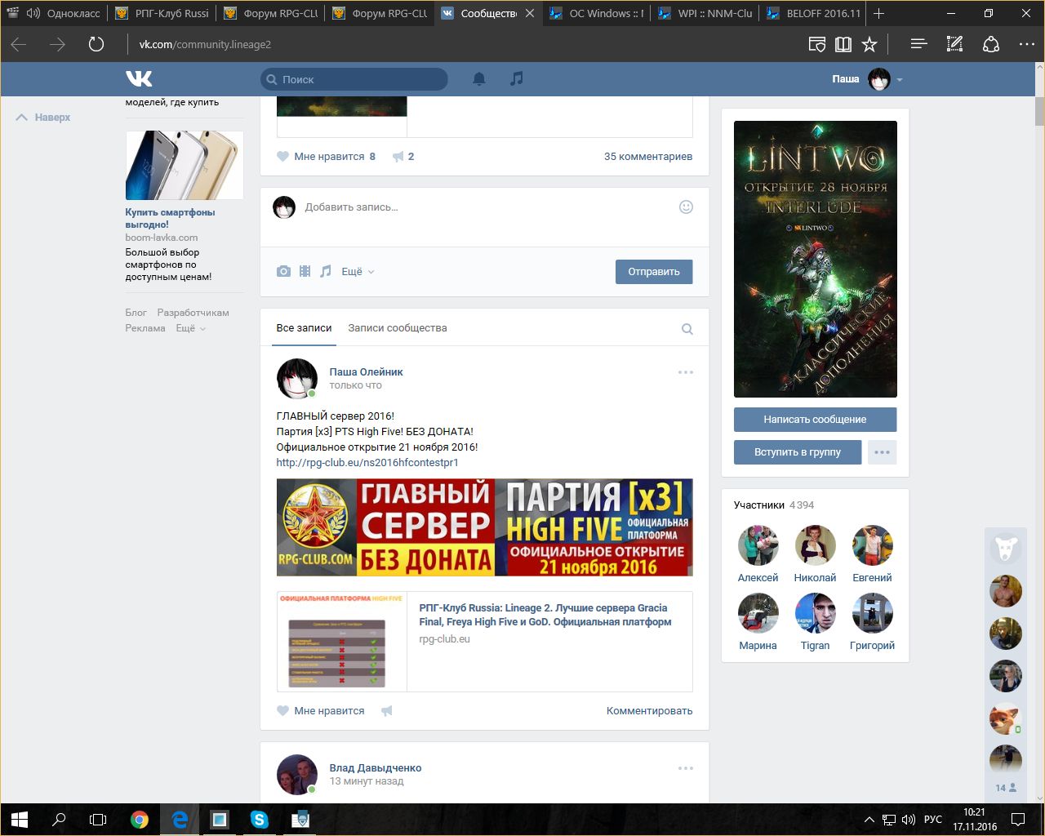
Task: Open 35 комментариев link
Action: pyautogui.click(x=648, y=157)
